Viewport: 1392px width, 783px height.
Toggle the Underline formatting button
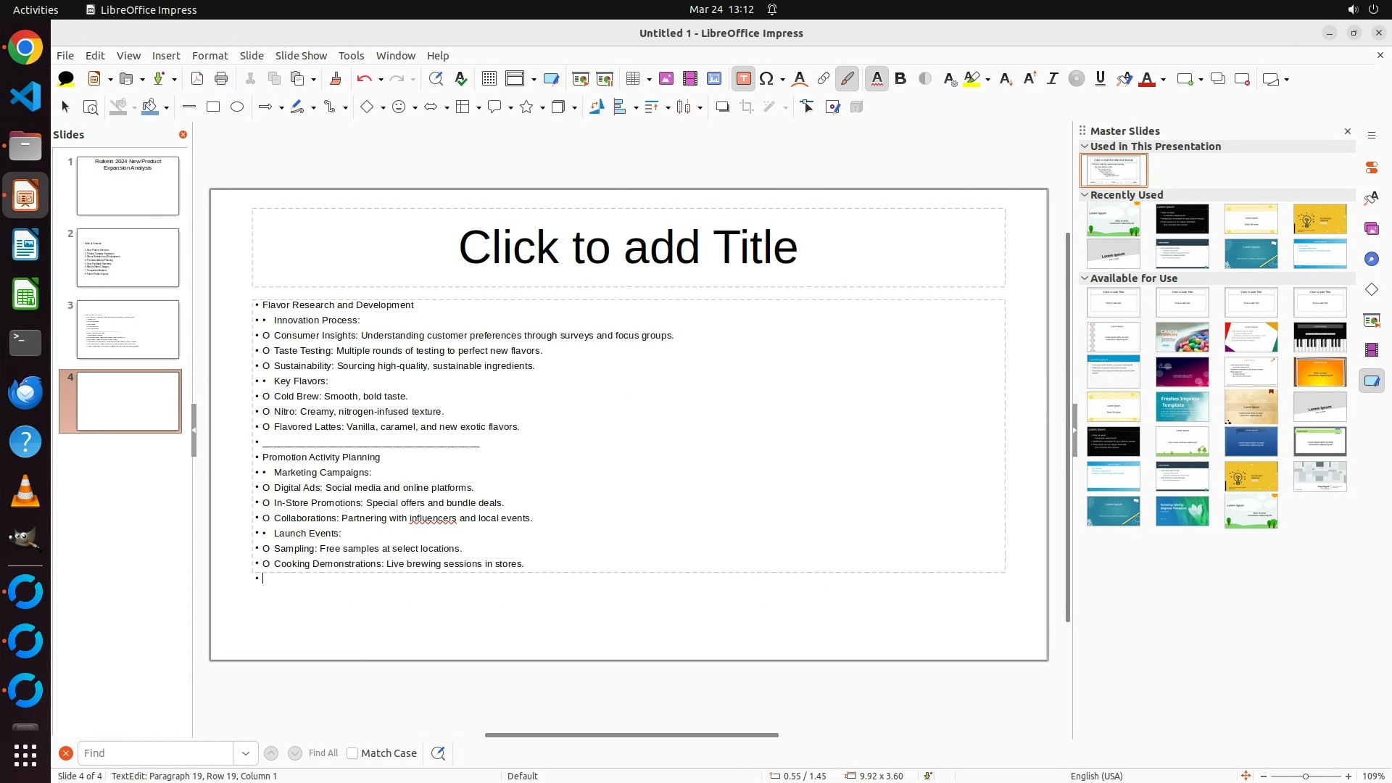[x=1100, y=79]
